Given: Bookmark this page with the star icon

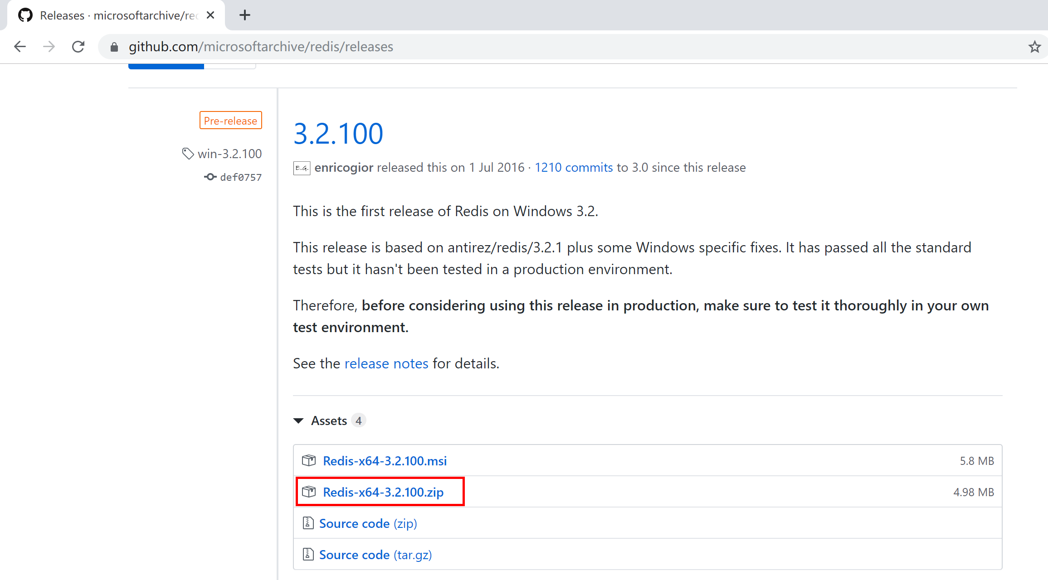Looking at the screenshot, I should click(x=1034, y=47).
